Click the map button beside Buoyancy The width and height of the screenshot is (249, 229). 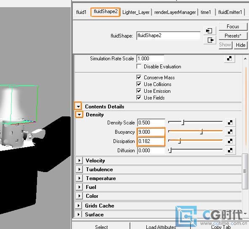(x=230, y=132)
